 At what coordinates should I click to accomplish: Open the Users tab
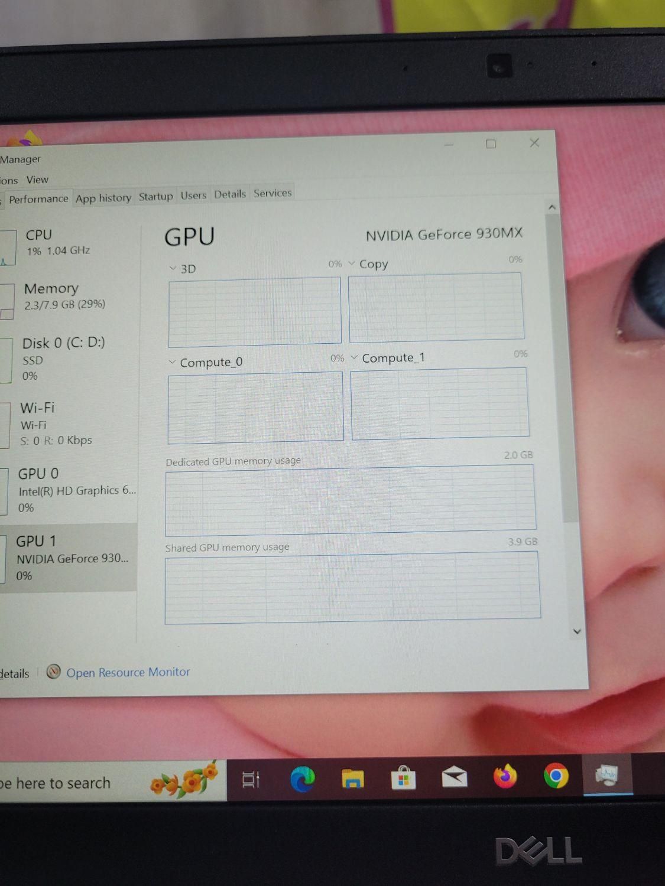point(193,195)
